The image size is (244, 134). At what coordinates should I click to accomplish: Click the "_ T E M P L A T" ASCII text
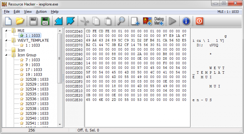click(208, 72)
